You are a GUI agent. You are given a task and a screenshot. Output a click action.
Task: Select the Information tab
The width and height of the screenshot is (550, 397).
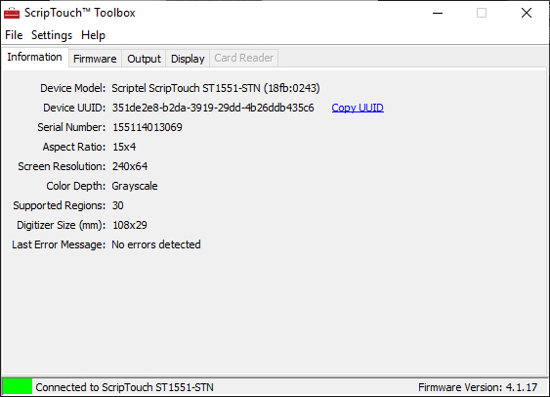(34, 57)
